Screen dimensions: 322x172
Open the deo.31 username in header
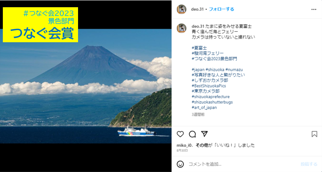pos(197,9)
